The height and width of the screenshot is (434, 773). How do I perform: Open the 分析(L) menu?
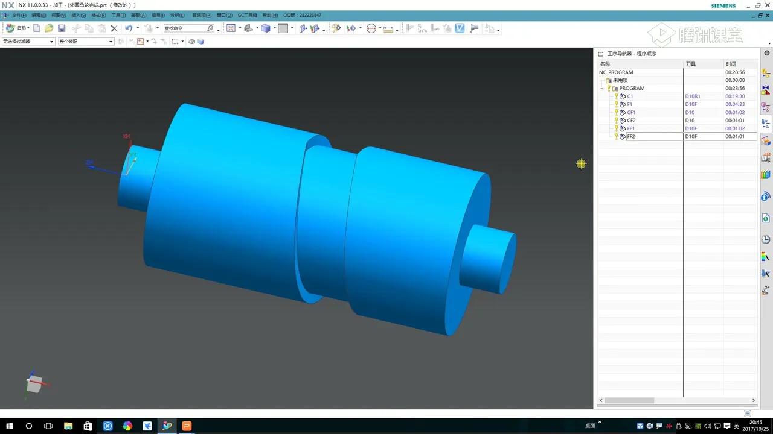coord(177,15)
